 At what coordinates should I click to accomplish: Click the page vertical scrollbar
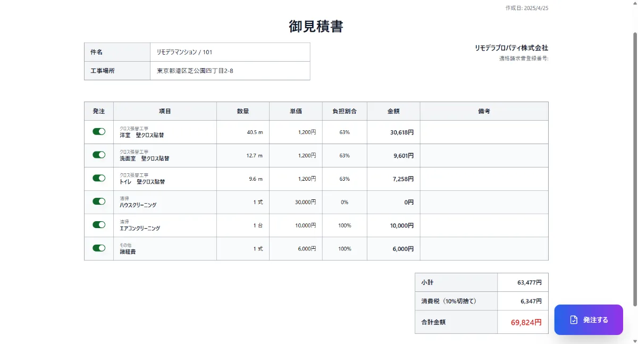(634, 169)
